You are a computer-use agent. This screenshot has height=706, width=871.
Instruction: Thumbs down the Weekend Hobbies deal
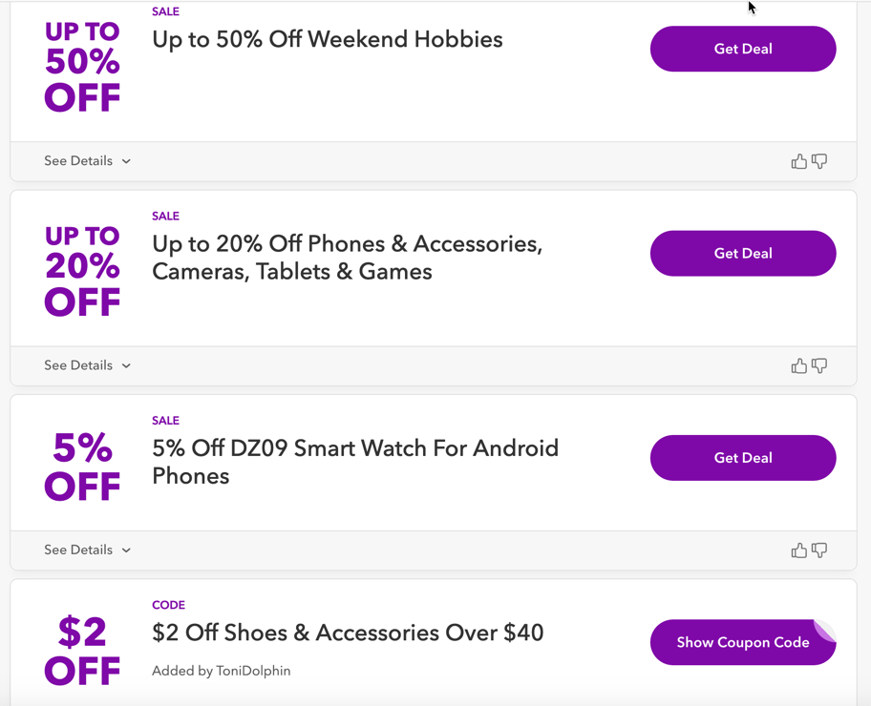(819, 161)
